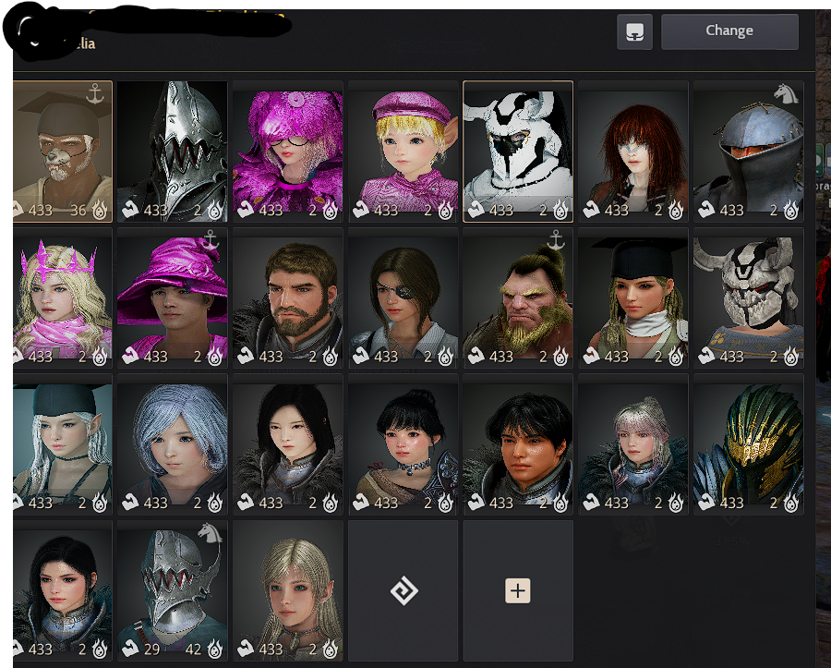831x668 pixels.
Task: Select the toothed steel helmet character with 433
Action: coord(173,152)
